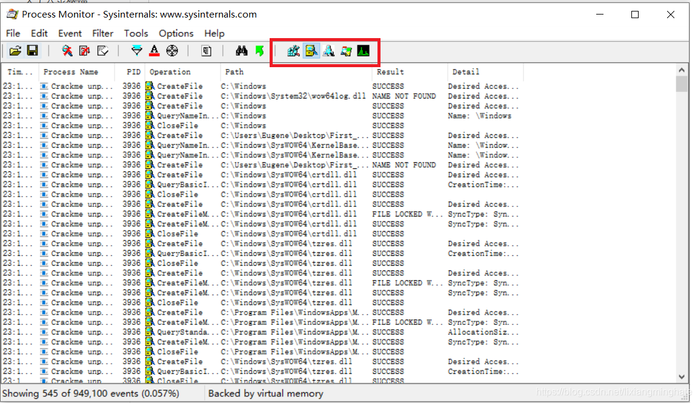
Task: Click the file icon beside QueryStanda... operation
Action: coord(150,332)
